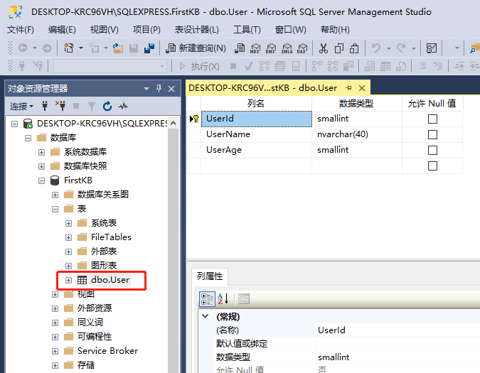Click the 新建查询(N) button
The height and width of the screenshot is (373, 480).
tap(196, 48)
